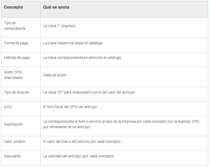Click "La clave respectiva según el catálogo"
Image resolution: width=210 pixels, height=167 pixels.
point(73,43)
